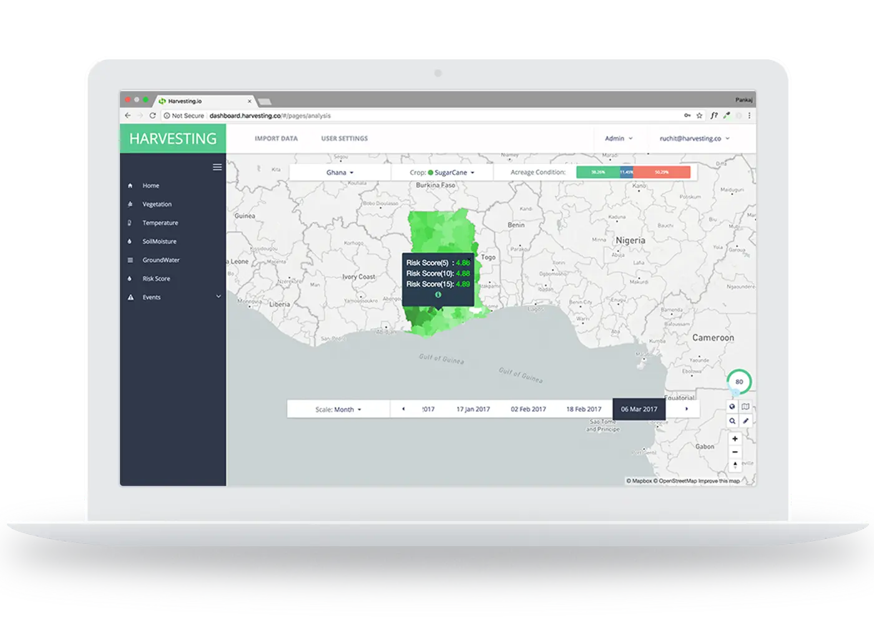Screen dimensions: 874x624
Task: Open the User Settings tab
Action: coord(344,139)
